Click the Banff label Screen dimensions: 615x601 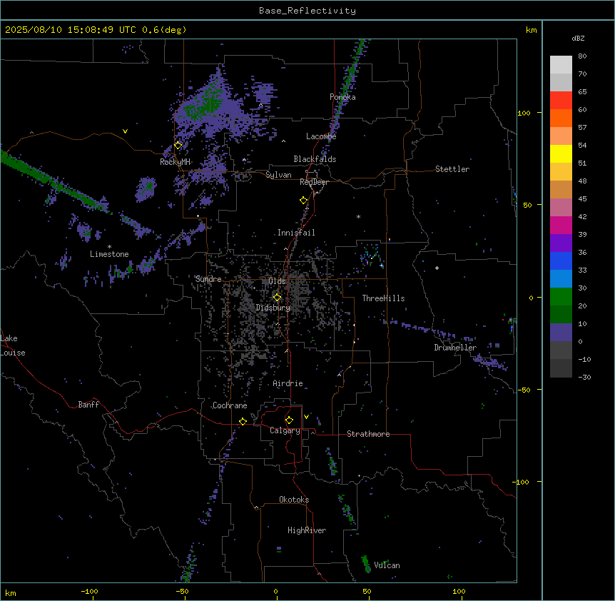click(x=88, y=405)
